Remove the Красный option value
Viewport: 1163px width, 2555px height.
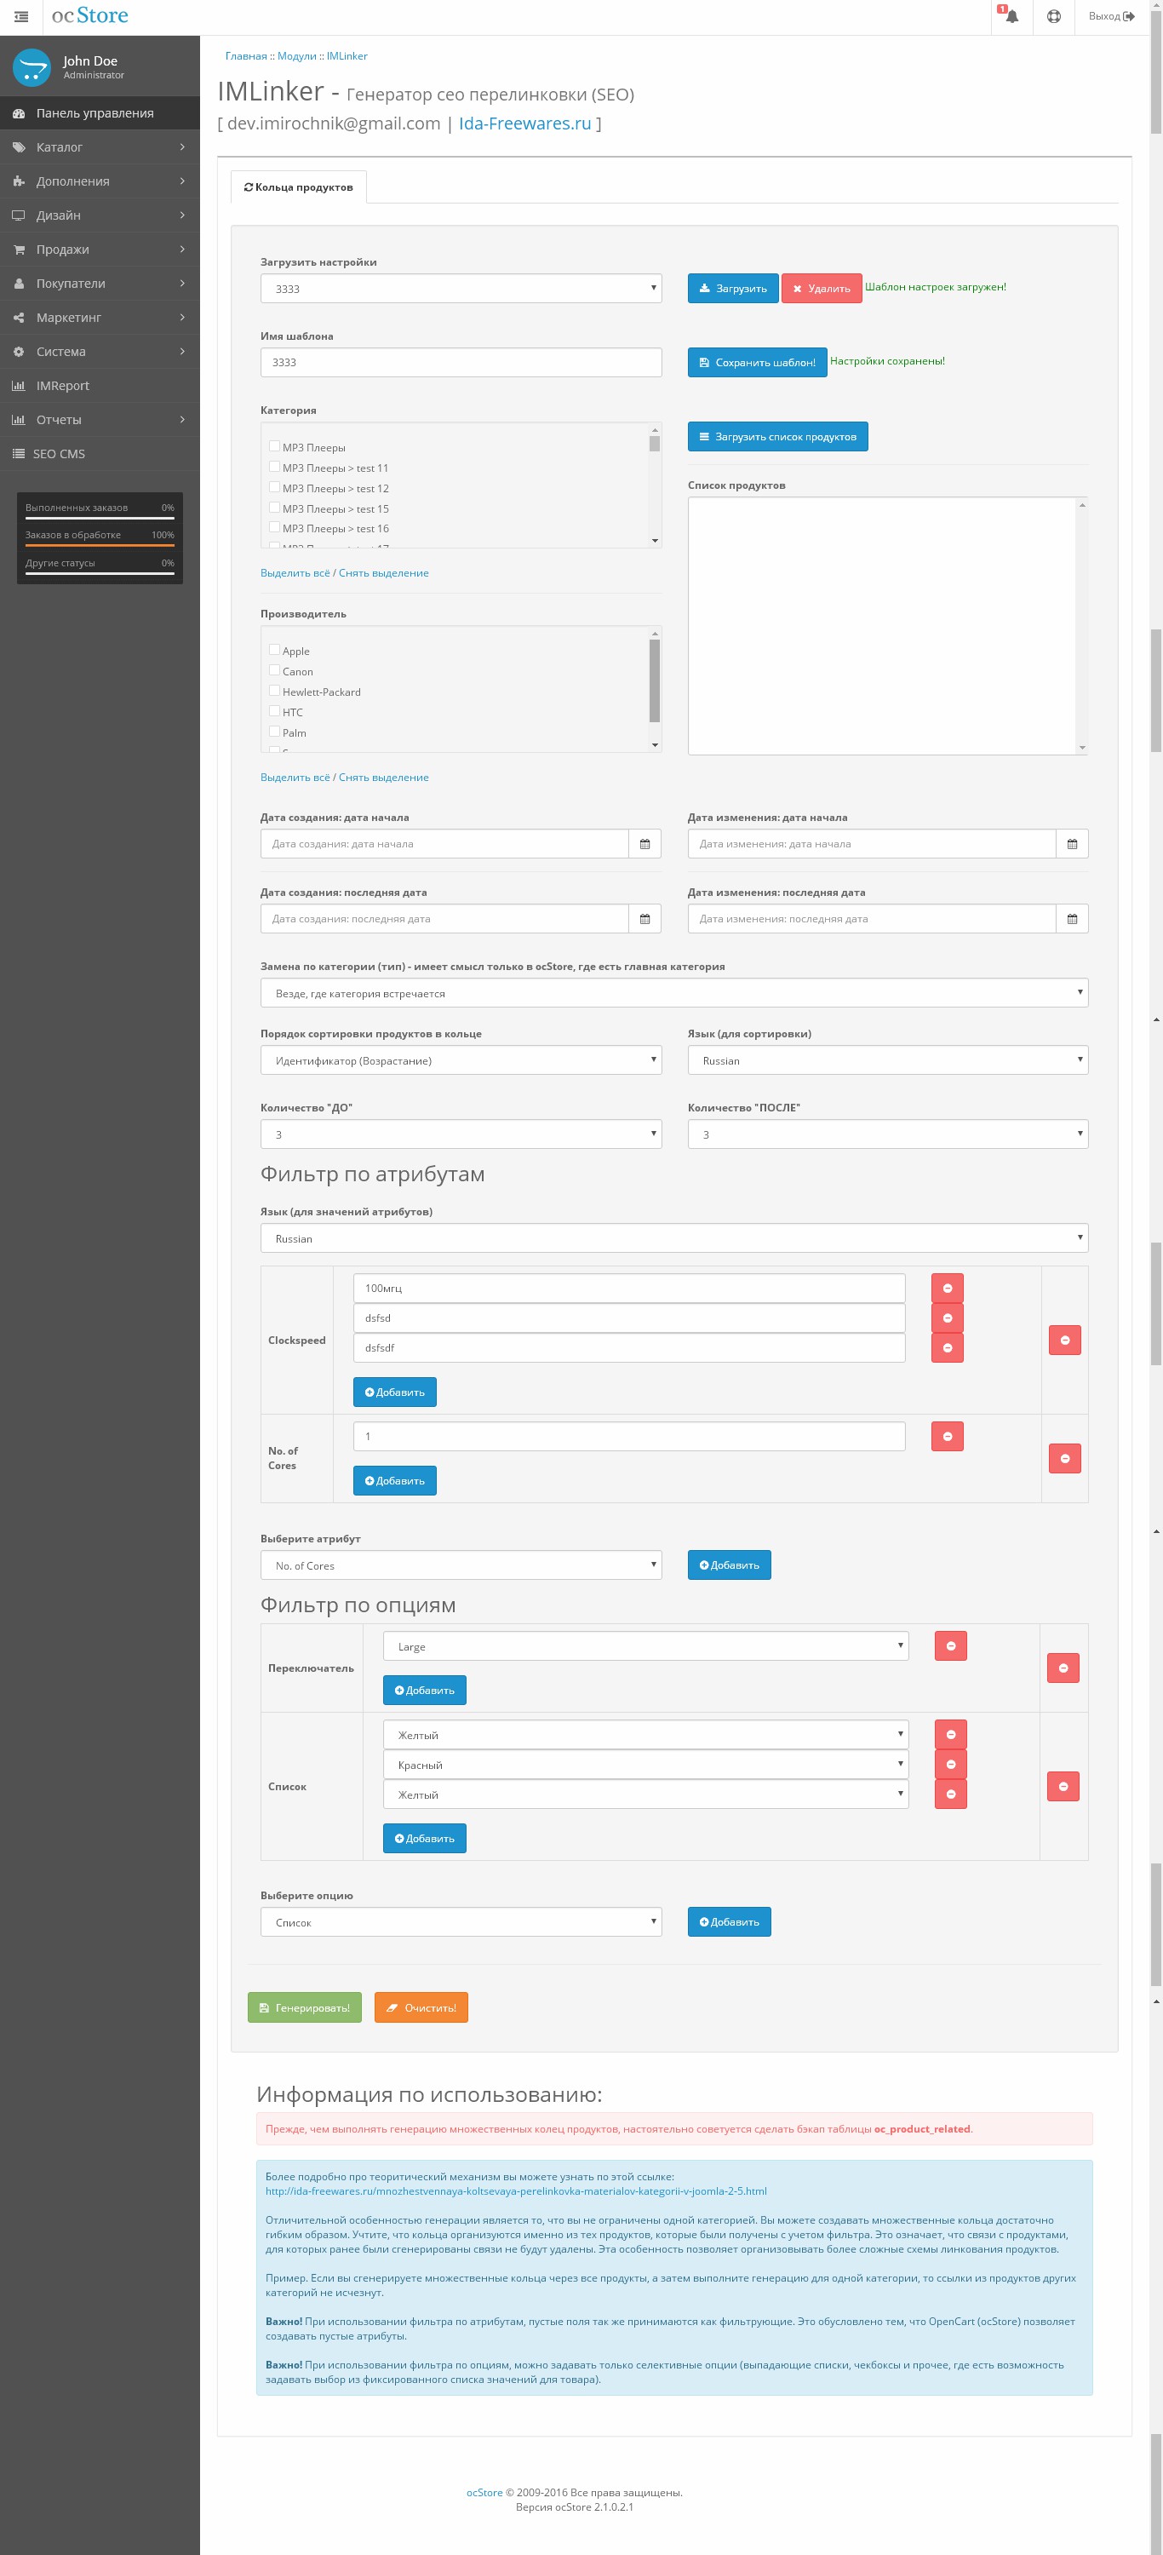pyautogui.click(x=950, y=1764)
